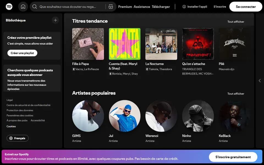
Task: Click Tout afficher for Titres tendance
Action: click(x=236, y=22)
